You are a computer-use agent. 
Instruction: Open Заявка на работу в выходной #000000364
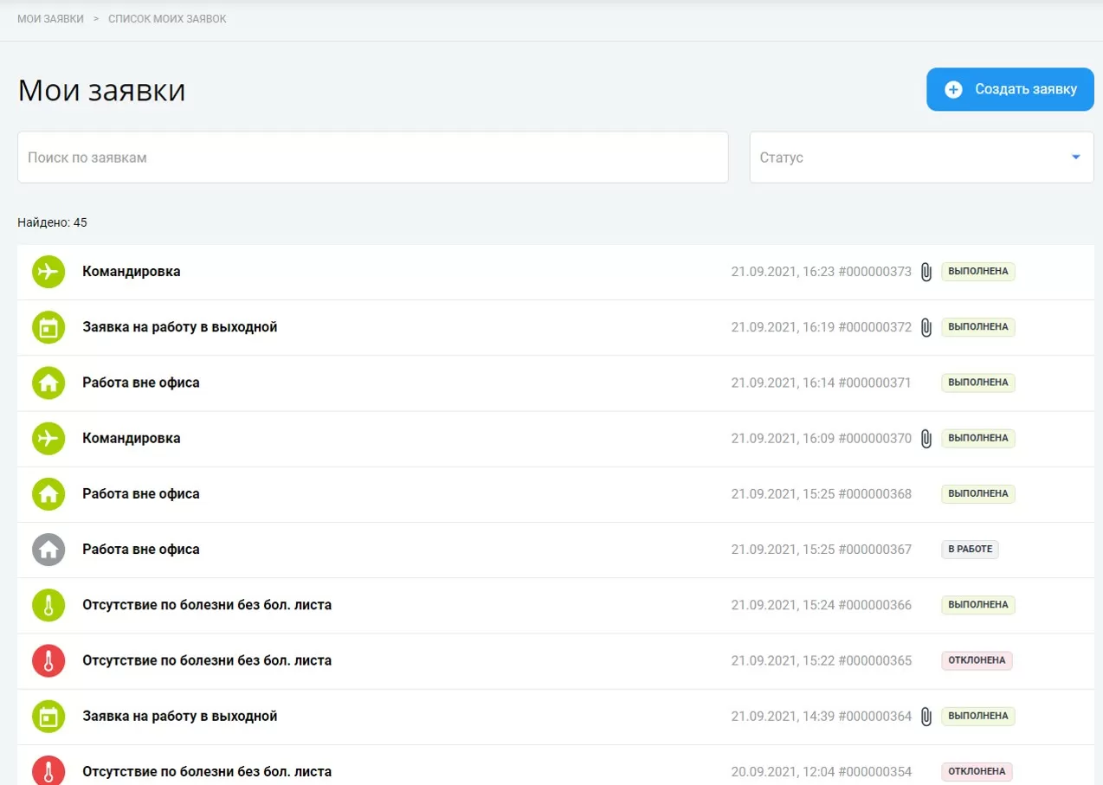tap(179, 716)
